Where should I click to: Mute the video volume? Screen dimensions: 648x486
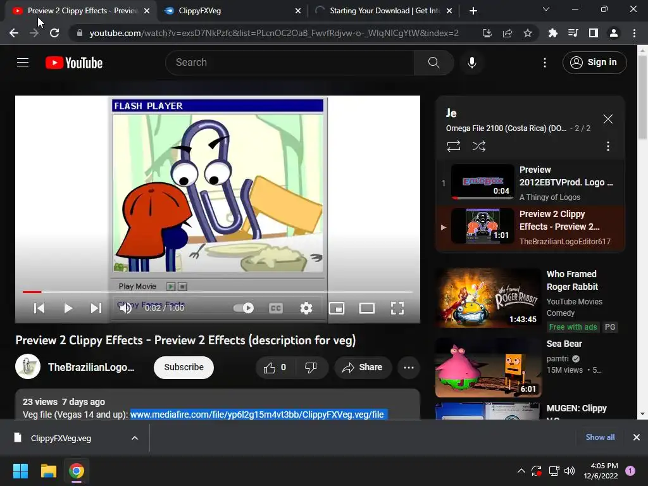pyautogui.click(x=126, y=308)
